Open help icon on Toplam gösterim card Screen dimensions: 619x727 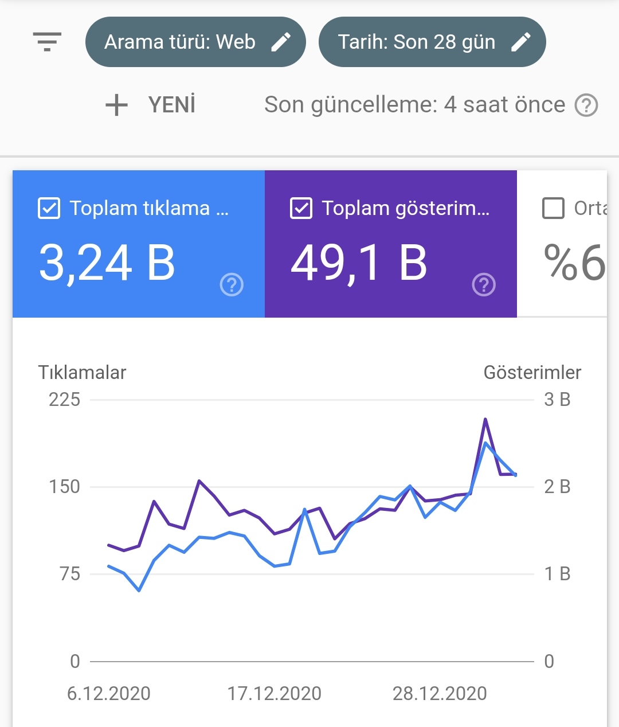484,284
